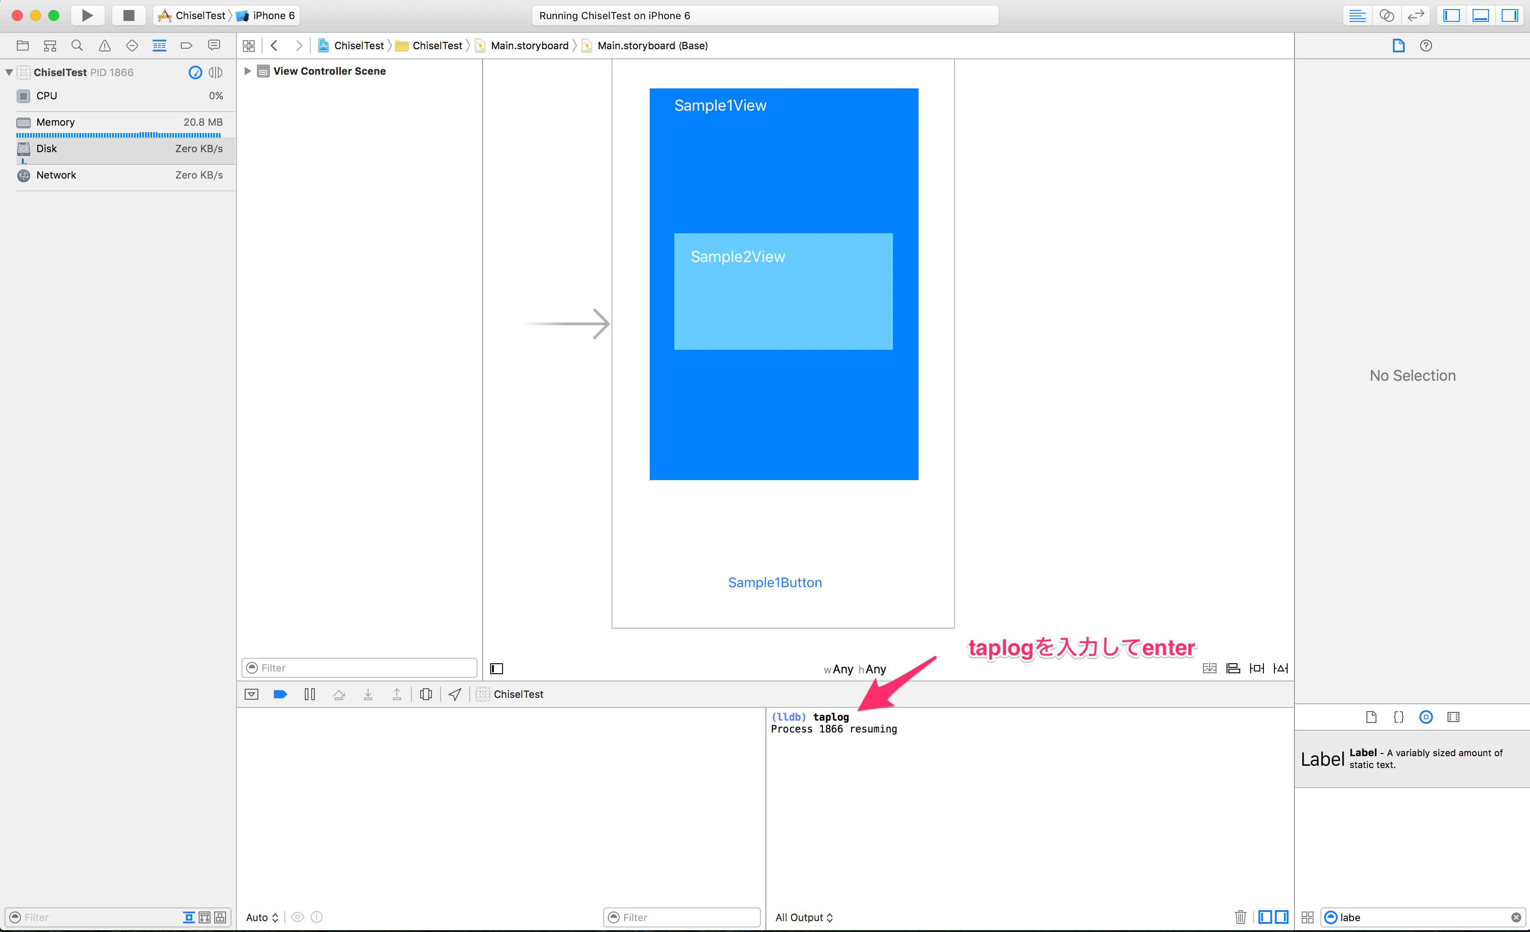Open the Symbol navigator icon
1530x932 pixels.
tap(50, 46)
